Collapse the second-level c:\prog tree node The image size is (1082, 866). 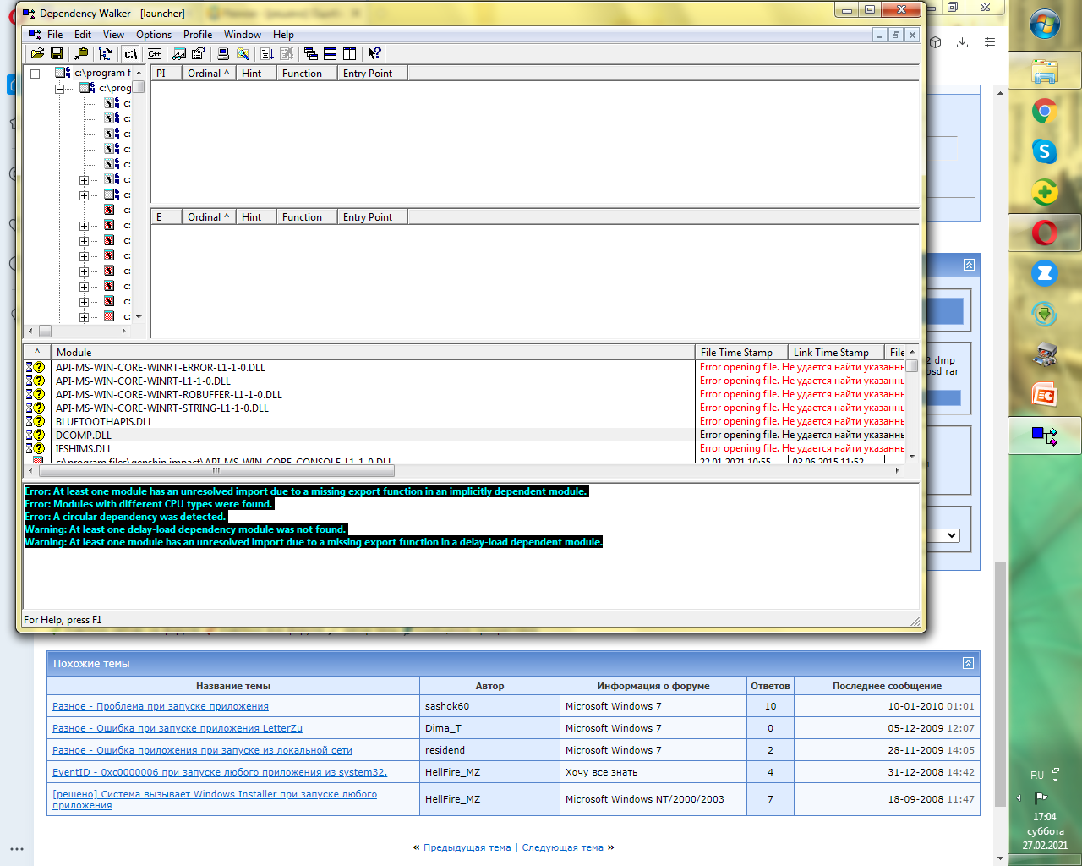coord(59,89)
